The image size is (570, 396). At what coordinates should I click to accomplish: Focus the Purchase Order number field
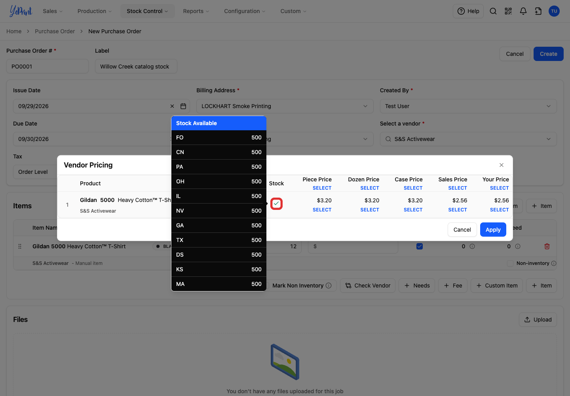tap(47, 67)
